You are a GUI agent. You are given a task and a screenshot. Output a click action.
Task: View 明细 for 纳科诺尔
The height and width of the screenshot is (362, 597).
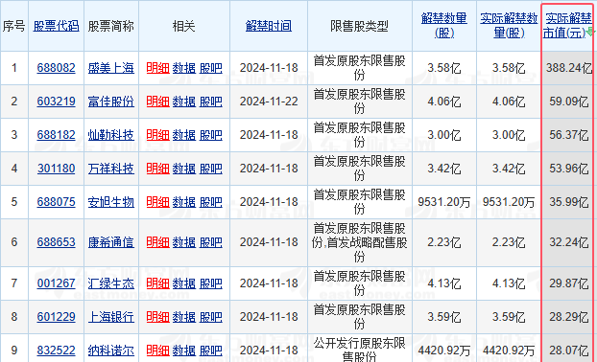pos(157,350)
